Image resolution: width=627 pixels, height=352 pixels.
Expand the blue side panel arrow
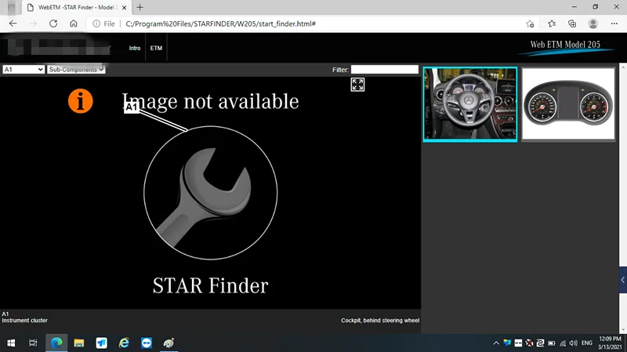point(623,280)
